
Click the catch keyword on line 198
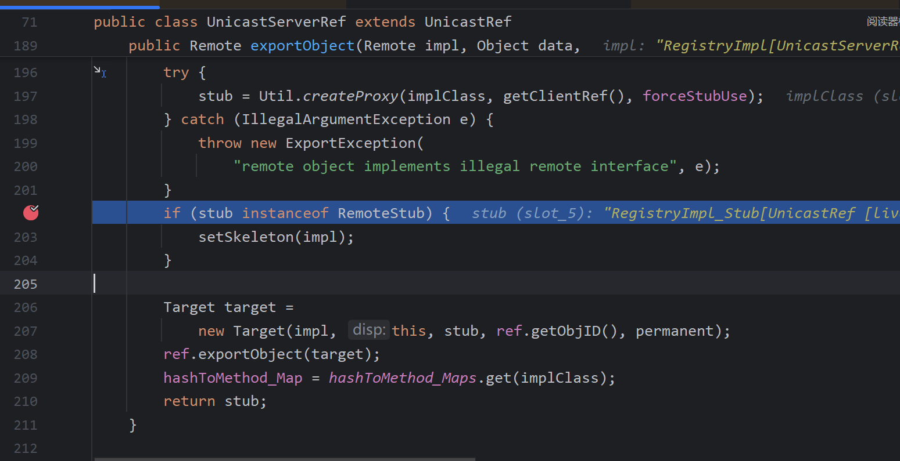pos(202,119)
